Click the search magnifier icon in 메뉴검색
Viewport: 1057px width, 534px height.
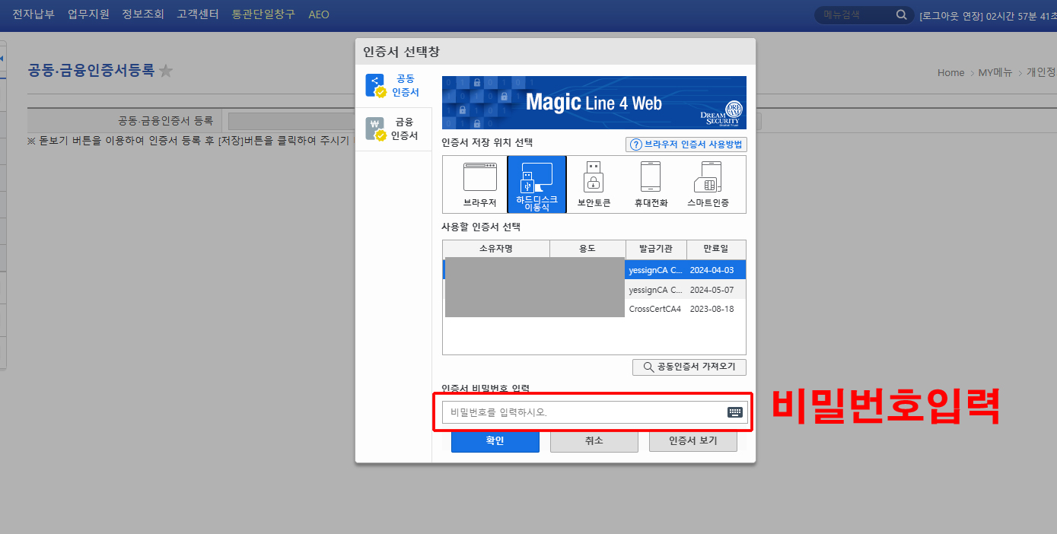tap(902, 14)
